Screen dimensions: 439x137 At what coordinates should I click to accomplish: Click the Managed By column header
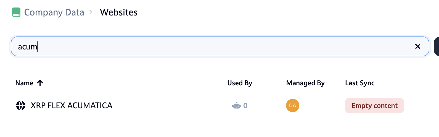[305, 83]
